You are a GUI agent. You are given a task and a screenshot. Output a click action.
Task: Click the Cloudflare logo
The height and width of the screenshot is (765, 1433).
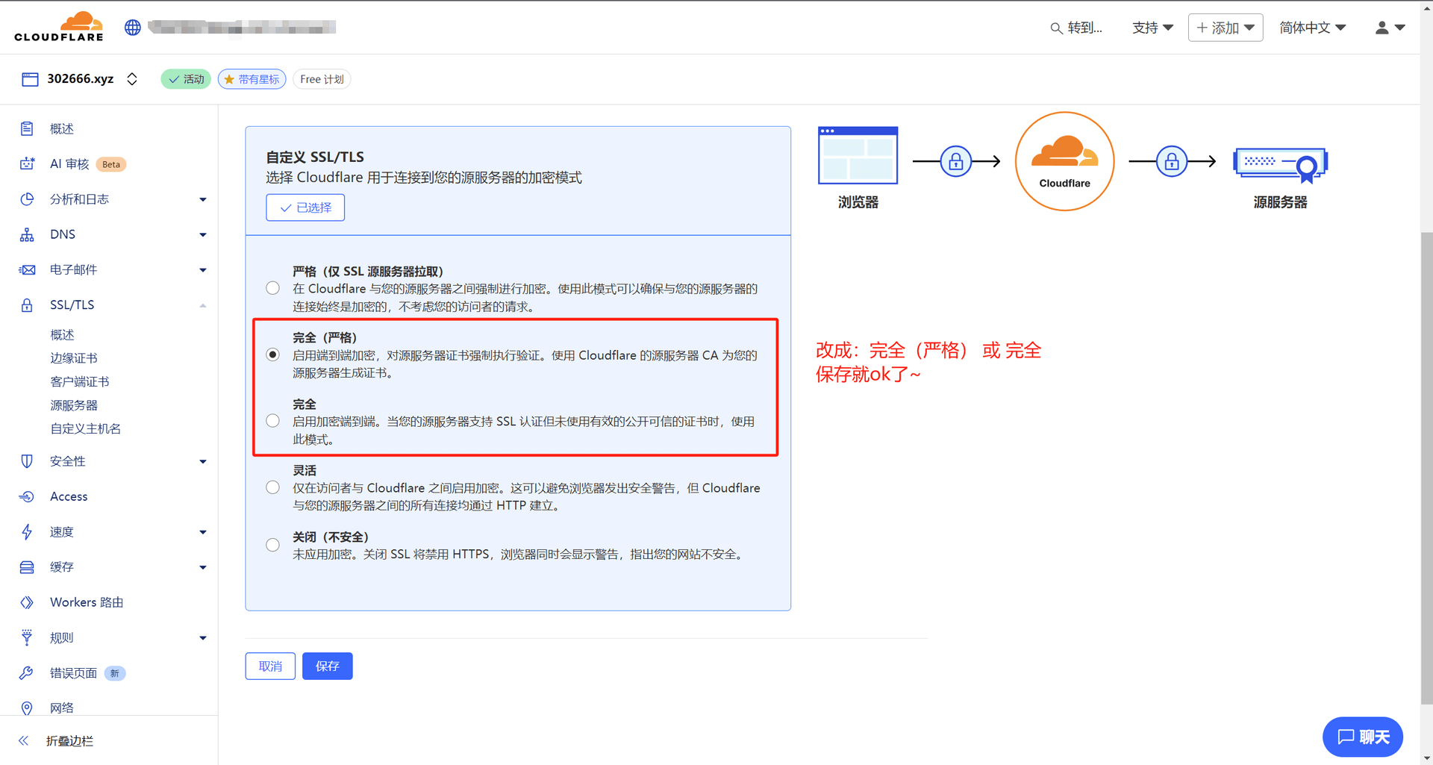tap(58, 26)
